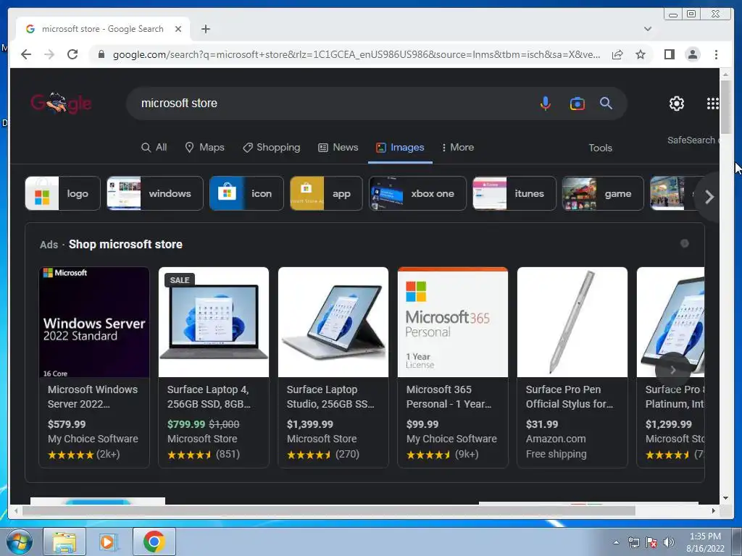Close the microsoft store Google Search tab
This screenshot has width=742, height=556.
(178, 29)
